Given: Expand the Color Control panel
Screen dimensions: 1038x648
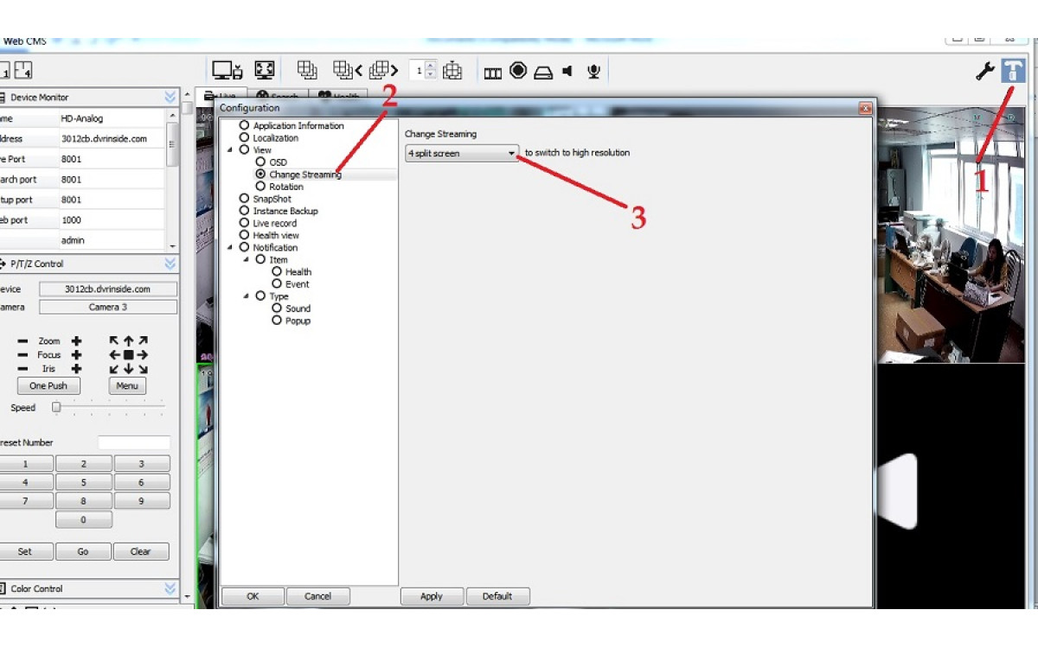Looking at the screenshot, I should [170, 589].
